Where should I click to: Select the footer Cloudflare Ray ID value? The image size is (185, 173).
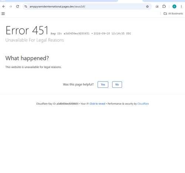[67, 104]
